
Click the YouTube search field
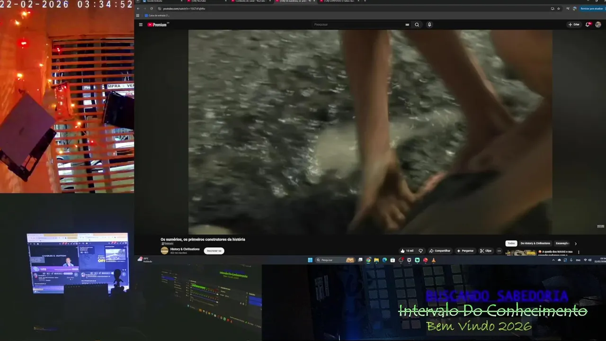tap(357, 25)
